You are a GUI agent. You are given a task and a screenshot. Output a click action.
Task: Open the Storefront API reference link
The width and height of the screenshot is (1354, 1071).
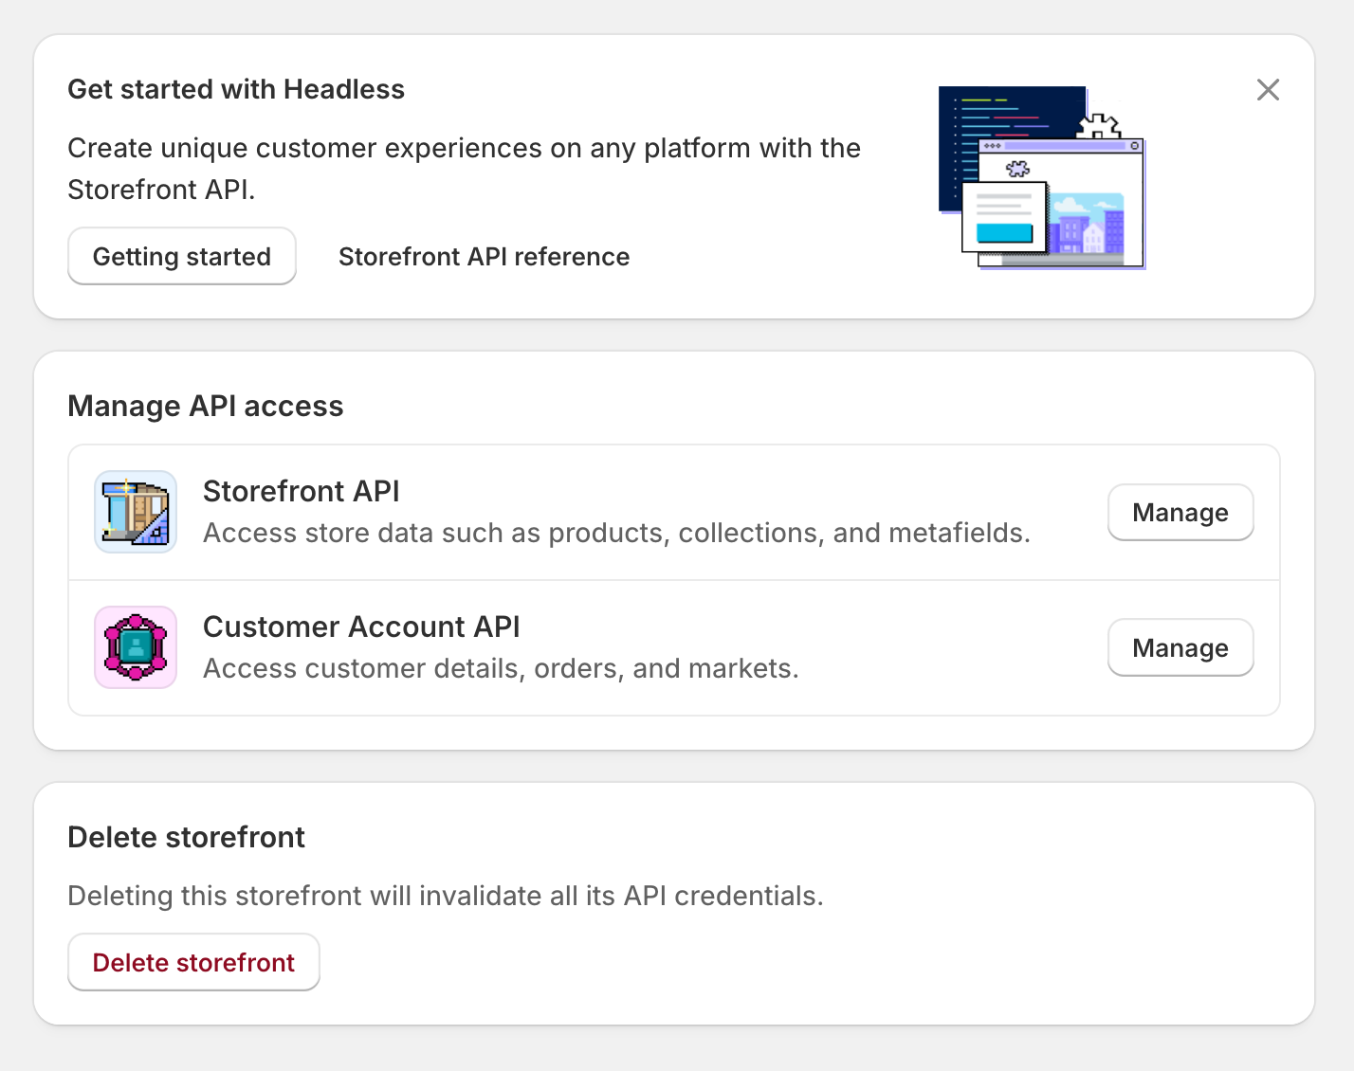484,257
